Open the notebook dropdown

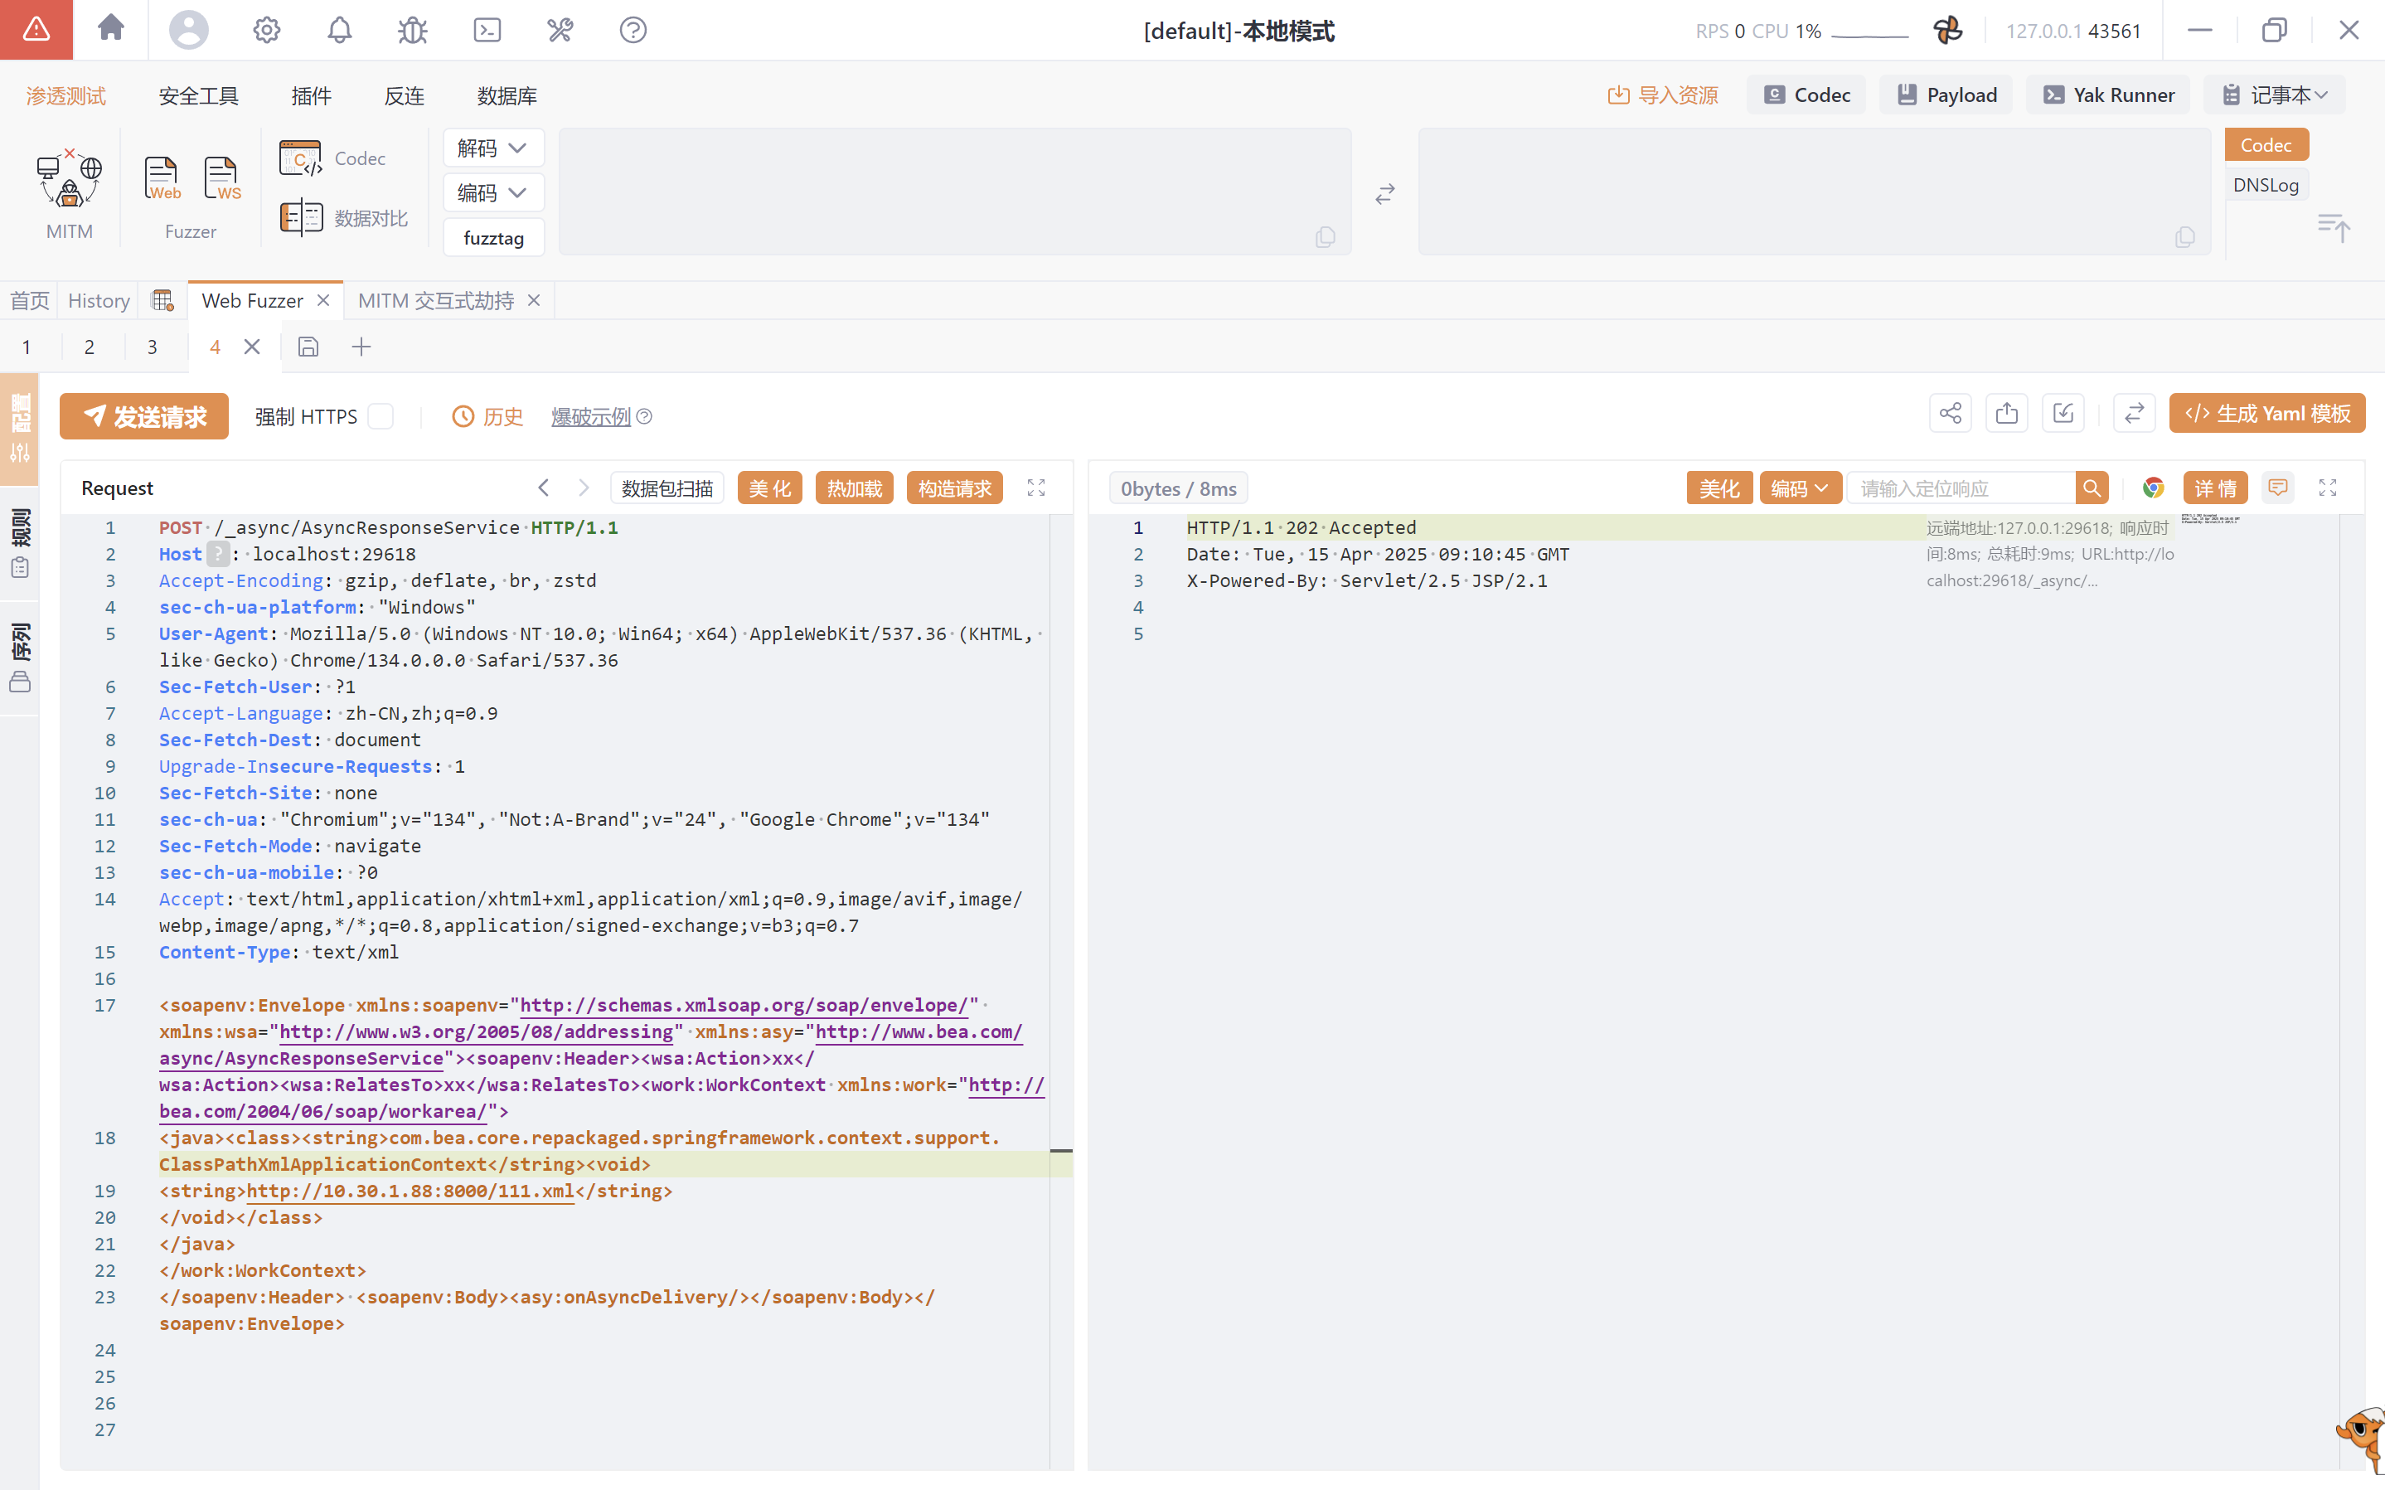(x=2275, y=95)
